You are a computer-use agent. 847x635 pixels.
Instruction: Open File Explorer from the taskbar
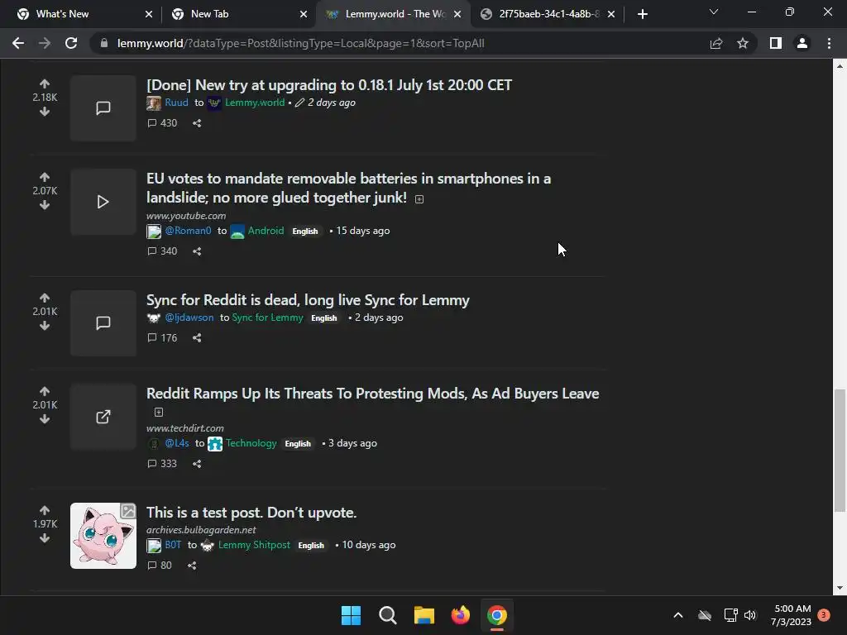(424, 615)
